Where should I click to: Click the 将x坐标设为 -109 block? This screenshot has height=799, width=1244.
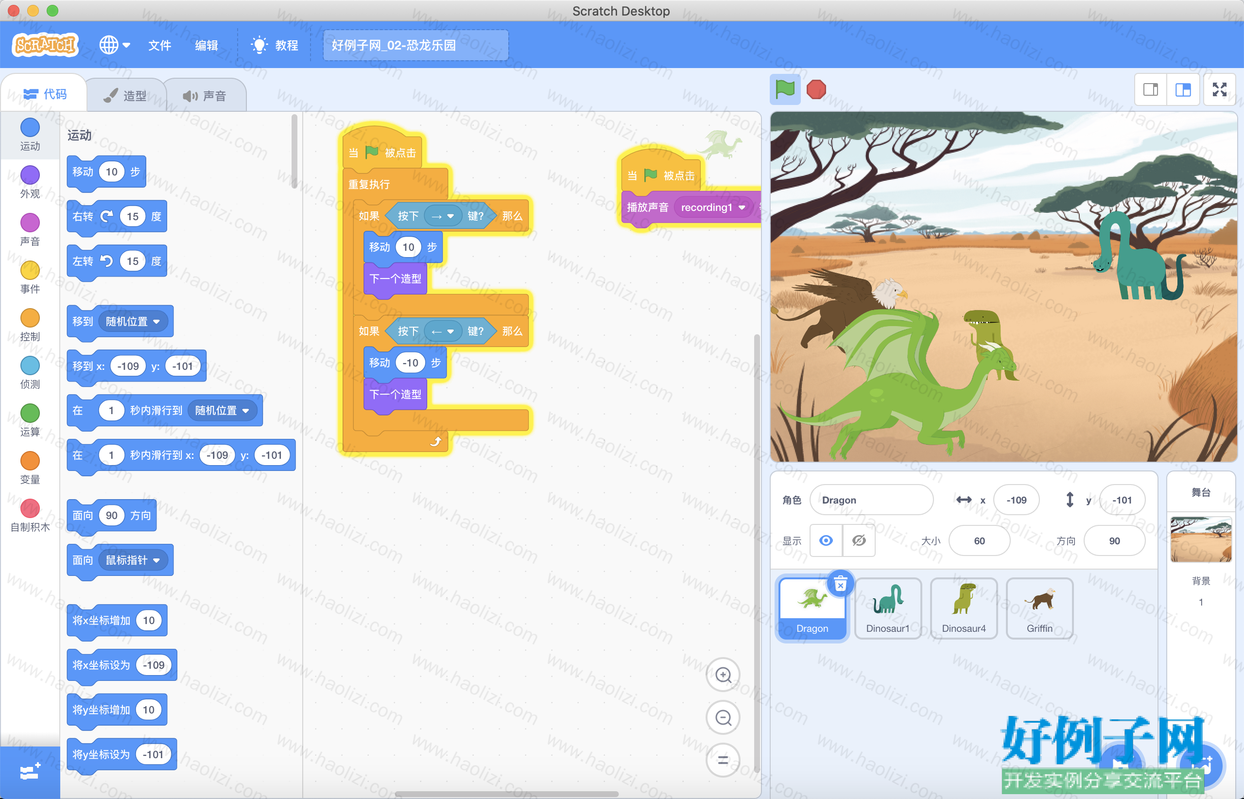point(122,665)
